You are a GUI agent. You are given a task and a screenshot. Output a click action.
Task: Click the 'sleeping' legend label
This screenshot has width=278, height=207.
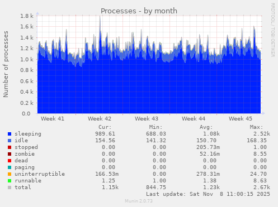tap(28, 134)
